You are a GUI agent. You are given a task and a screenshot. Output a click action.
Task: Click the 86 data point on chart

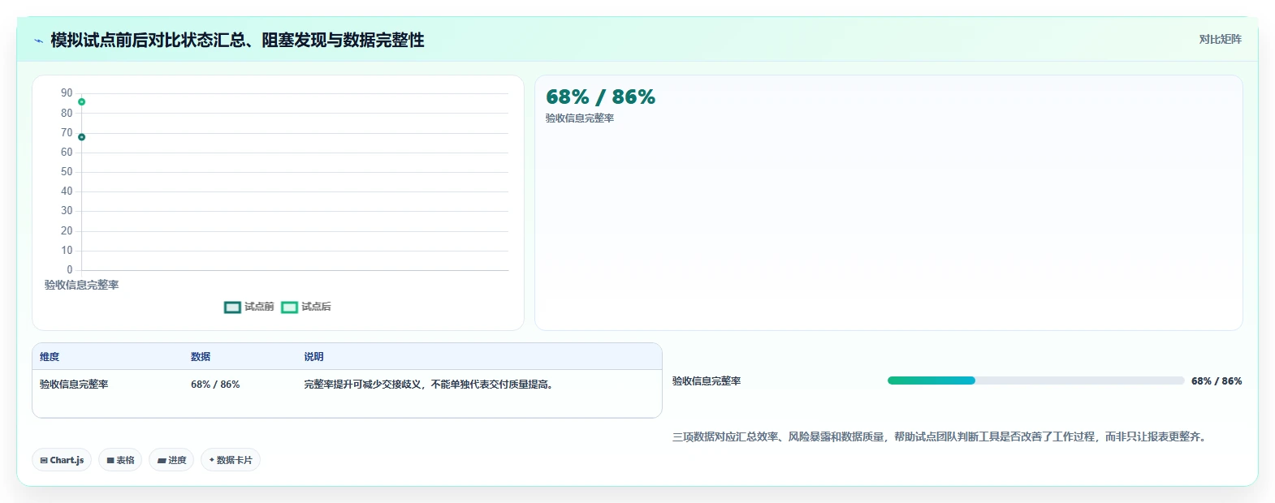pyautogui.click(x=81, y=101)
